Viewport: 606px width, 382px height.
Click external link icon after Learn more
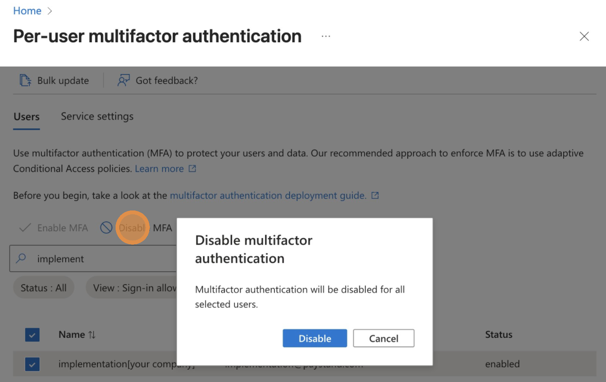[x=192, y=169]
